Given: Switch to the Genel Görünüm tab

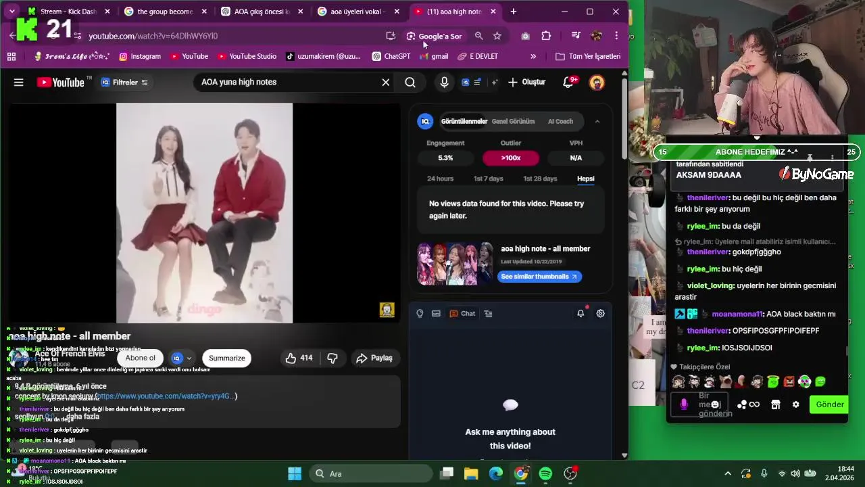Looking at the screenshot, I should pyautogui.click(x=513, y=121).
